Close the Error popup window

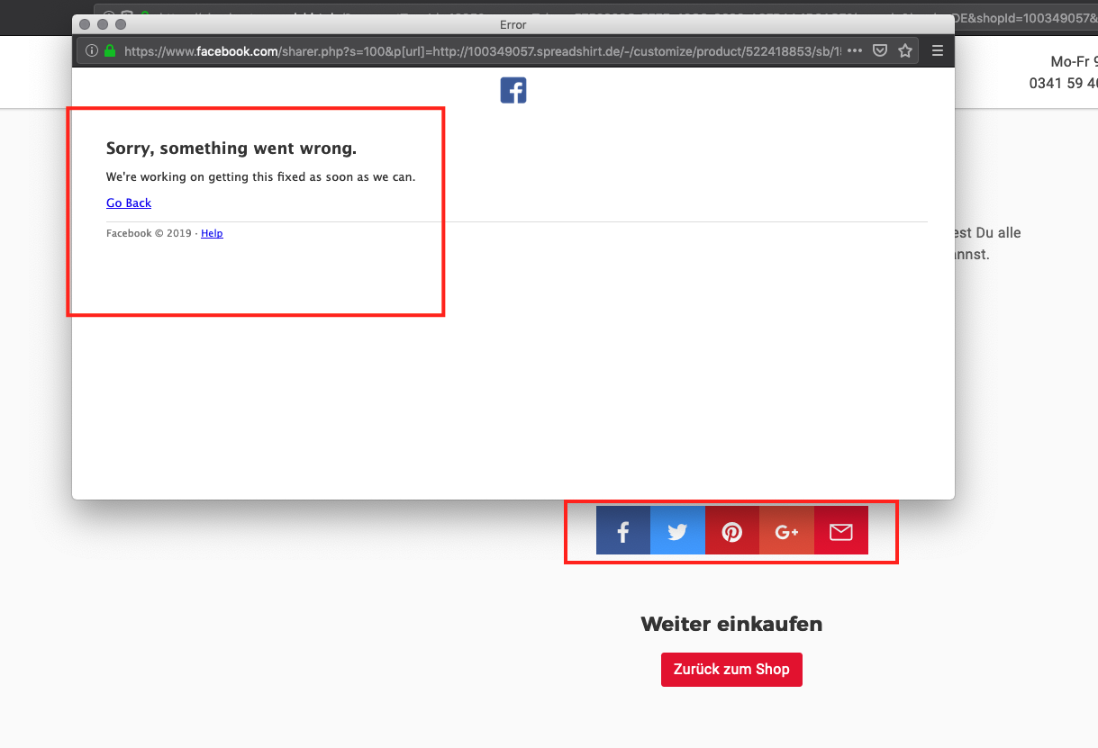click(86, 24)
